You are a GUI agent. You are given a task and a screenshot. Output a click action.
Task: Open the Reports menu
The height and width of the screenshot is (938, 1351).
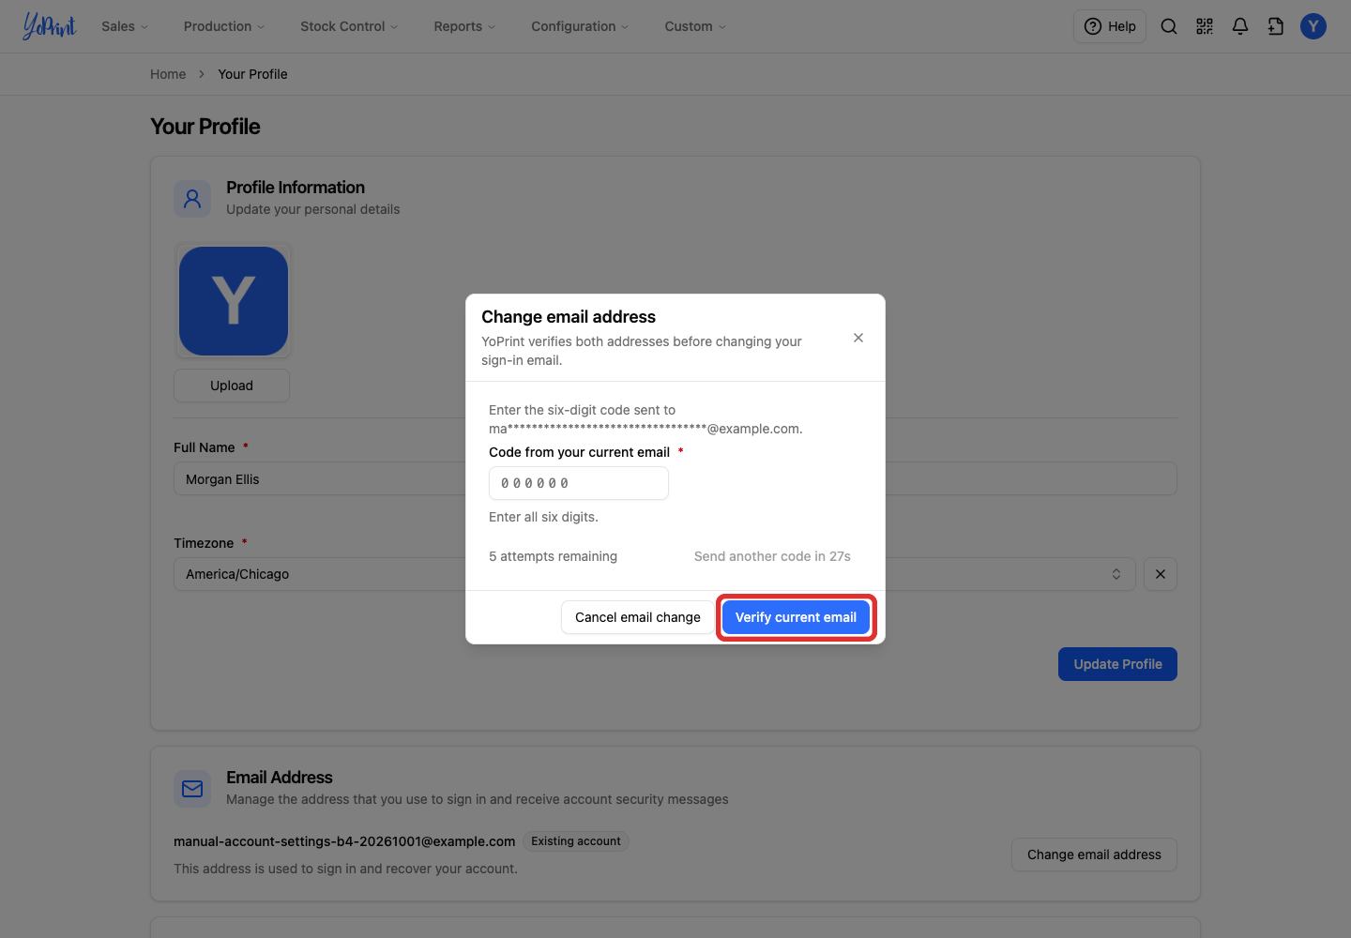pos(464,26)
